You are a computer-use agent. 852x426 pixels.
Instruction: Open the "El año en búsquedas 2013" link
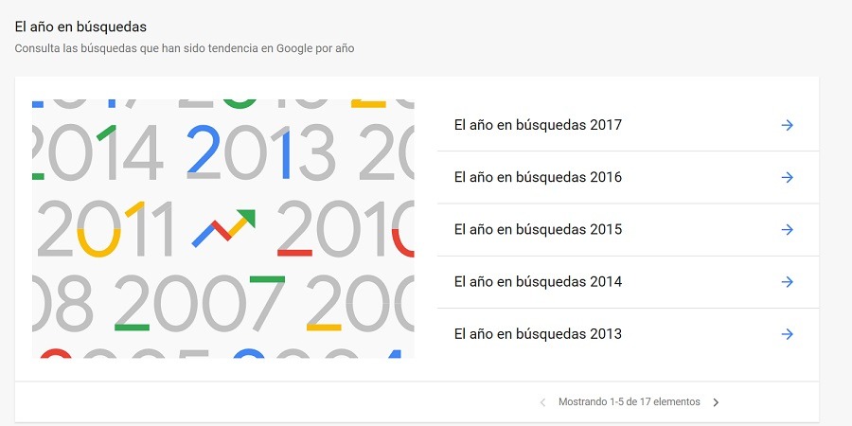(x=538, y=333)
